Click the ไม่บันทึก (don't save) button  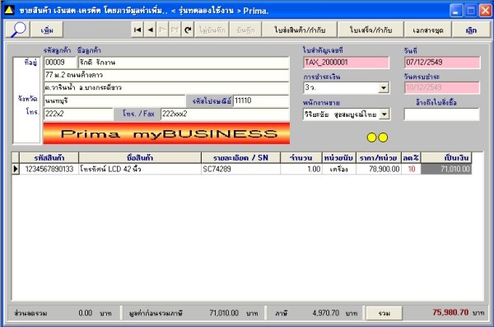point(212,30)
